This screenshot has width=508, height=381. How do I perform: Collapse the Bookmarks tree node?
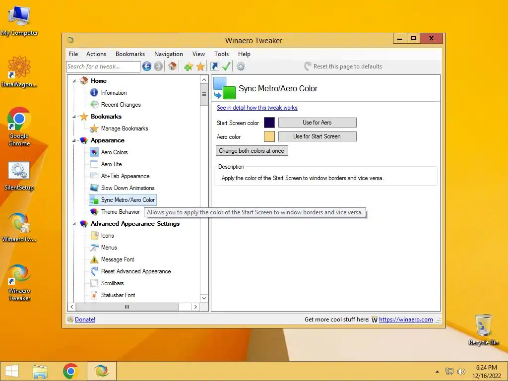pos(74,117)
